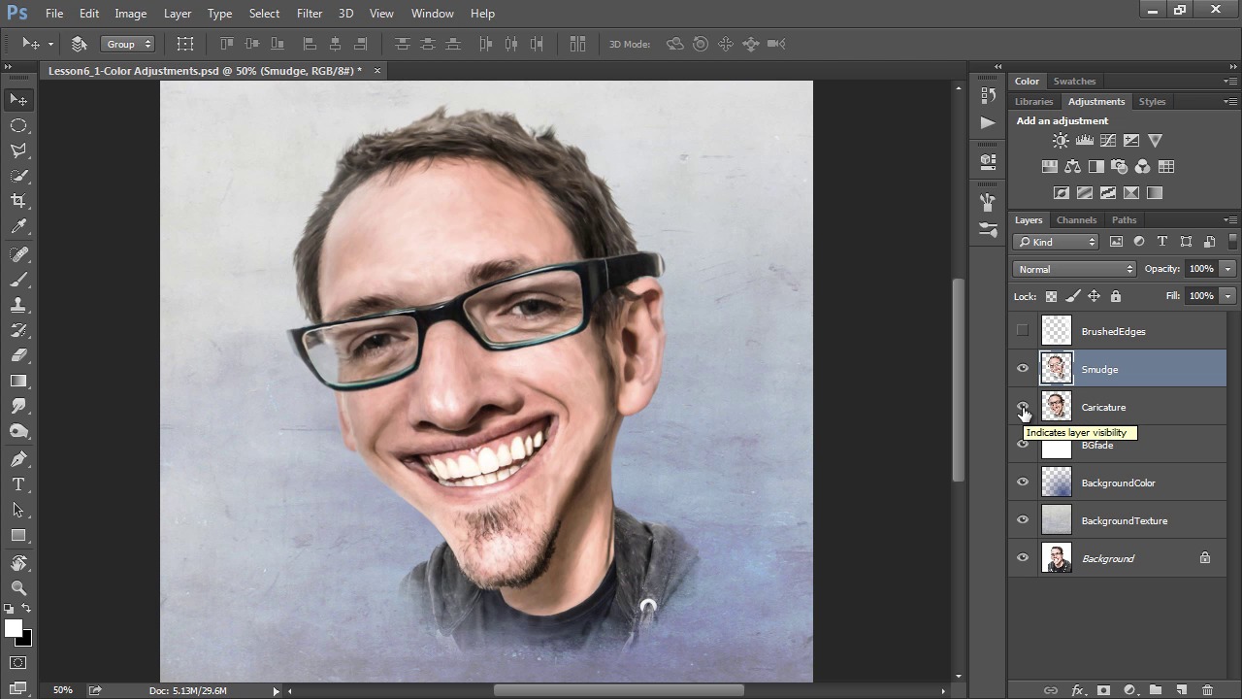Screen dimensions: 1242x699
Task: Open the Filter menu
Action: [310, 14]
